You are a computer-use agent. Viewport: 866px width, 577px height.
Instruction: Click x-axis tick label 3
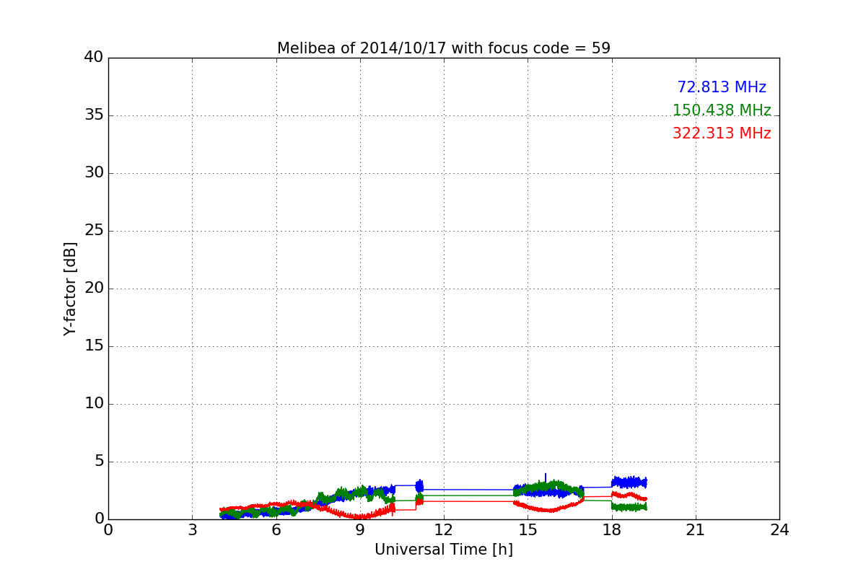click(192, 530)
